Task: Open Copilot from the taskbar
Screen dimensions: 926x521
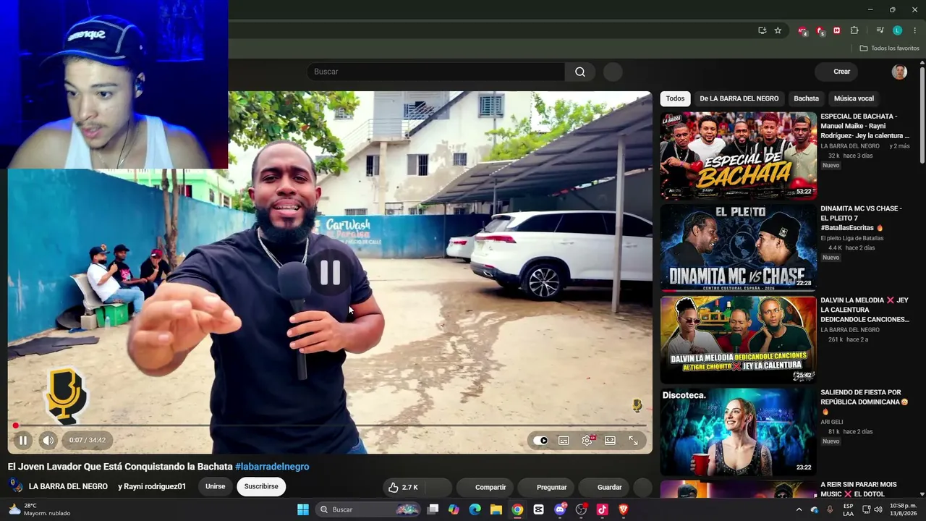Action: [x=454, y=509]
